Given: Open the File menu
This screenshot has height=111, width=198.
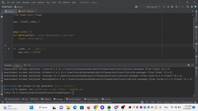Looking at the screenshot, I should pyautogui.click(x=8, y=2).
